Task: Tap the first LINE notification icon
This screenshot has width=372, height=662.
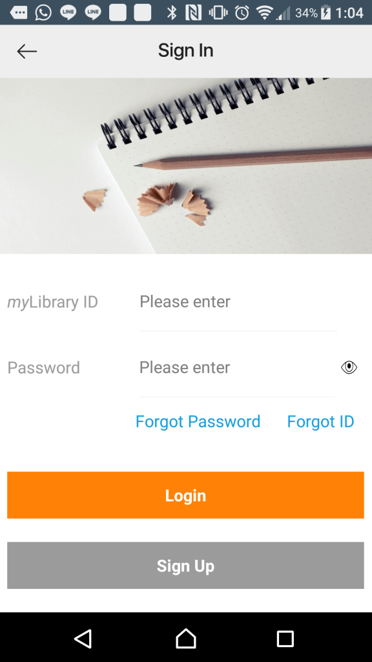Action: [68, 13]
